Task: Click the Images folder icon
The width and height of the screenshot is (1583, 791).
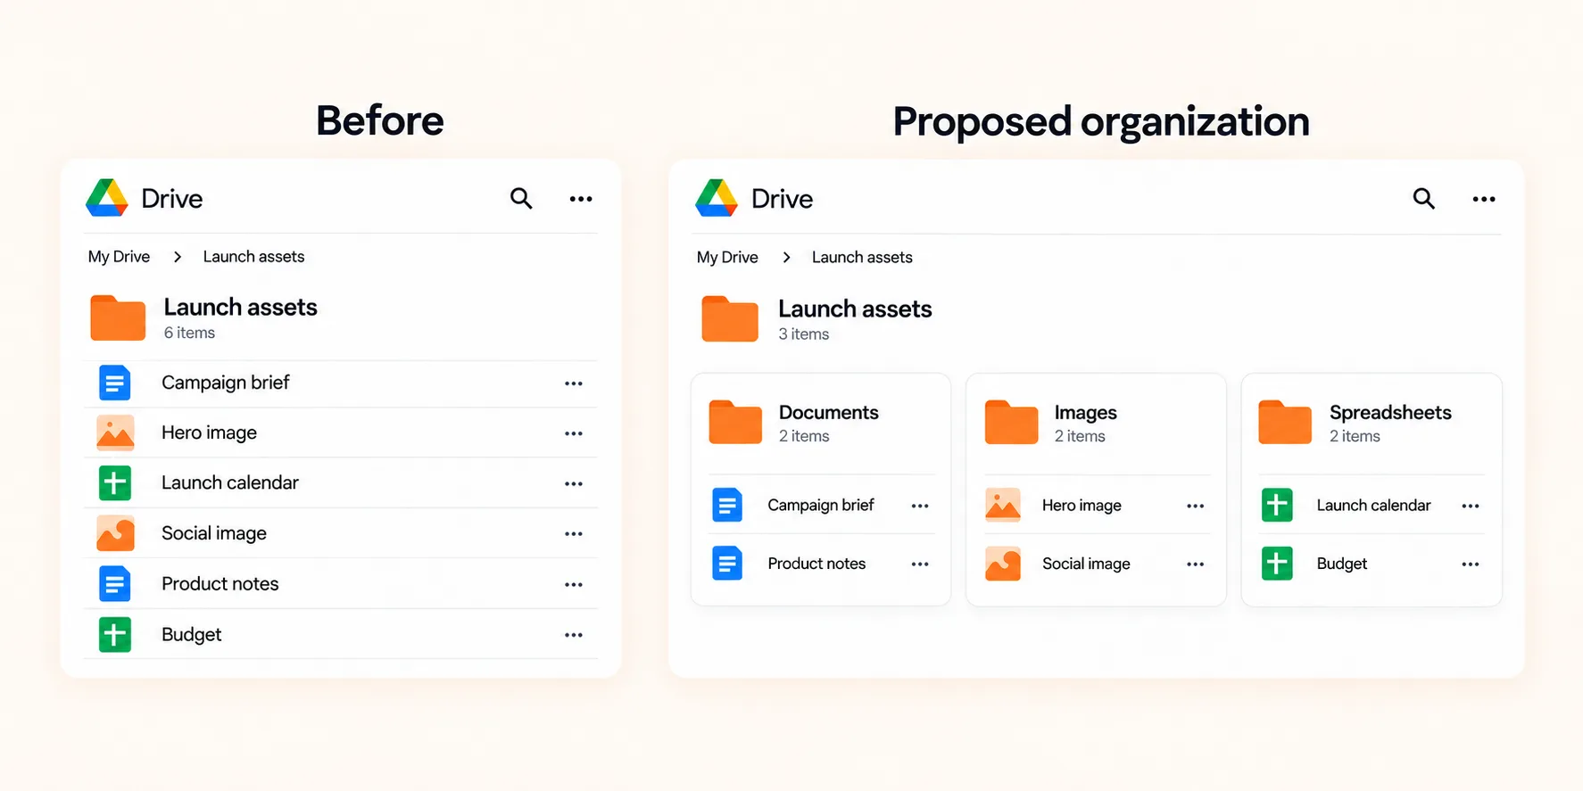Action: [1011, 422]
